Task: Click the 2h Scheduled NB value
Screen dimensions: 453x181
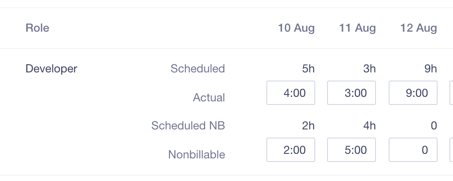Action: (308, 126)
